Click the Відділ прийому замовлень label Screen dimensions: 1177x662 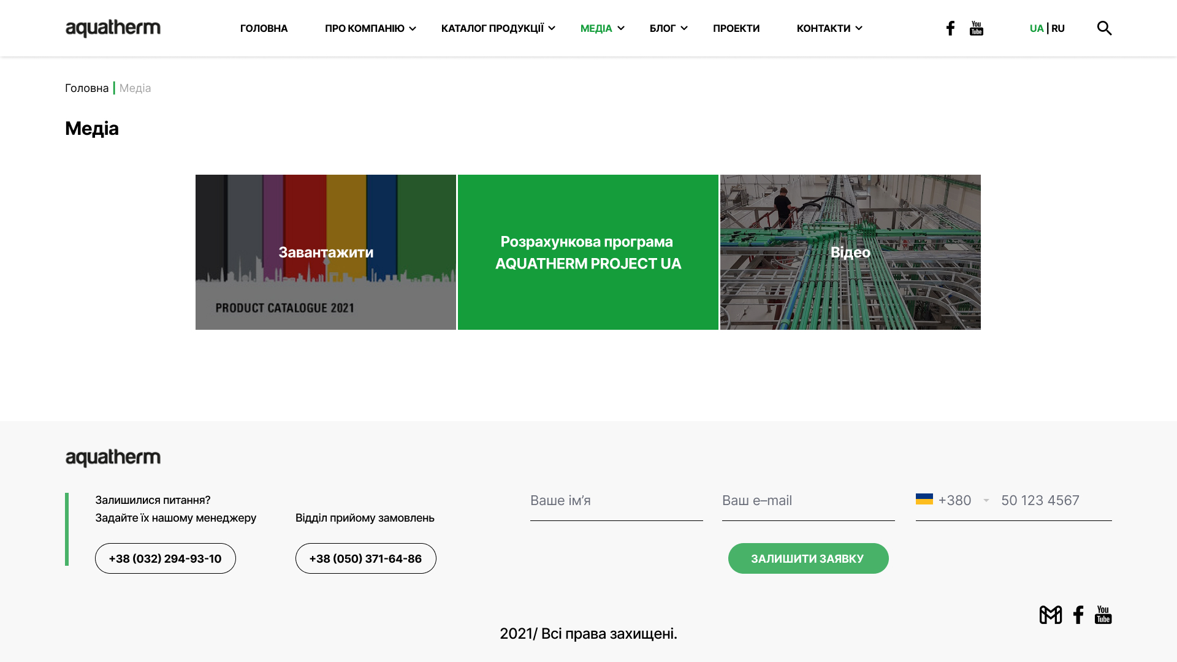coord(365,518)
